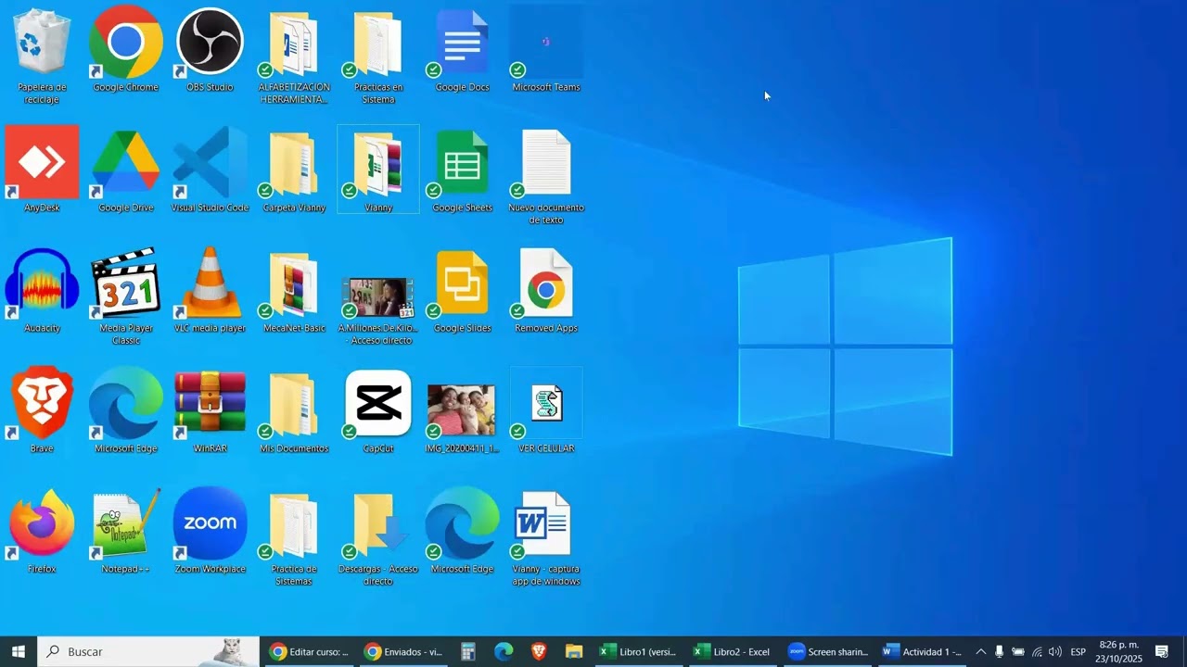1187x667 pixels.
Task: Open File Explorer from the taskbar
Action: [574, 651]
